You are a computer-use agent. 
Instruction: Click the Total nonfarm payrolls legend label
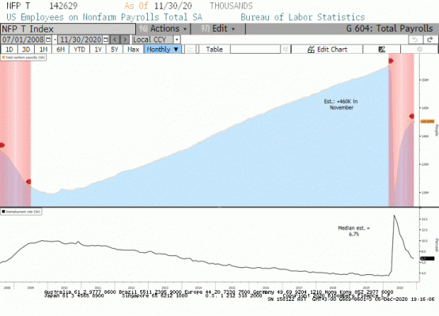(x=25, y=58)
